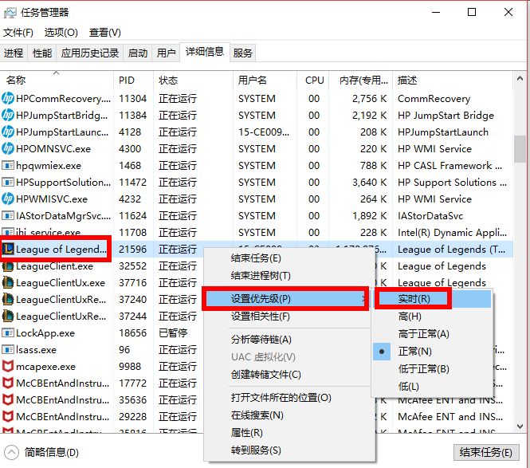This screenshot has width=530, height=468.
Task: Sort processes by 描述 column
Action: tap(453, 81)
